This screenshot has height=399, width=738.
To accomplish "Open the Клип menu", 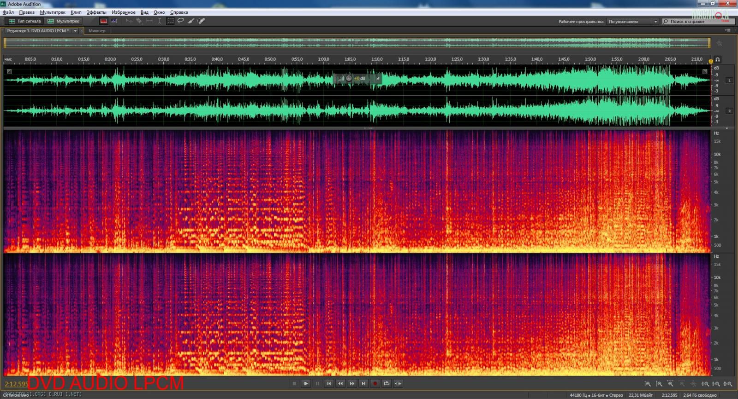I will click(x=76, y=12).
